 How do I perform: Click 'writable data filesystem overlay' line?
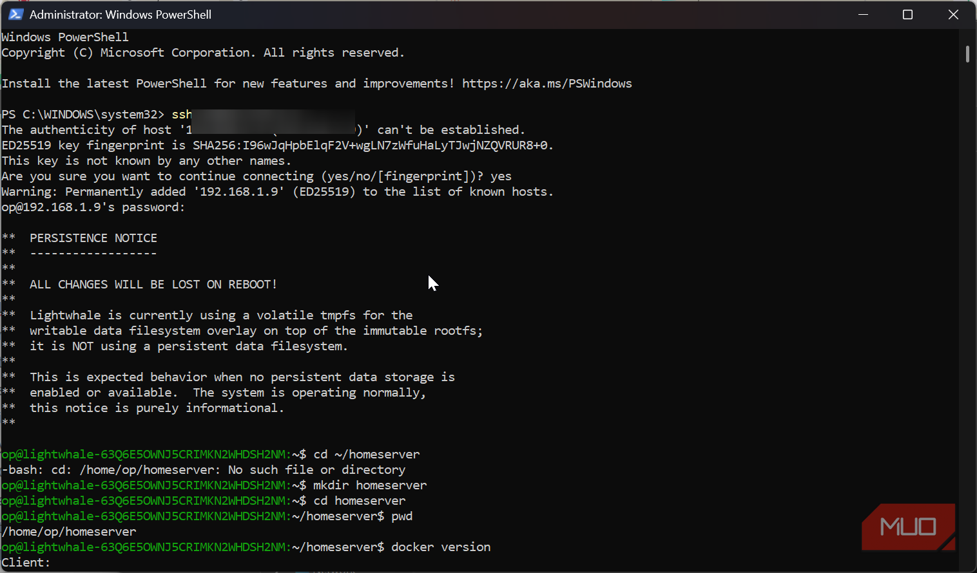(256, 331)
